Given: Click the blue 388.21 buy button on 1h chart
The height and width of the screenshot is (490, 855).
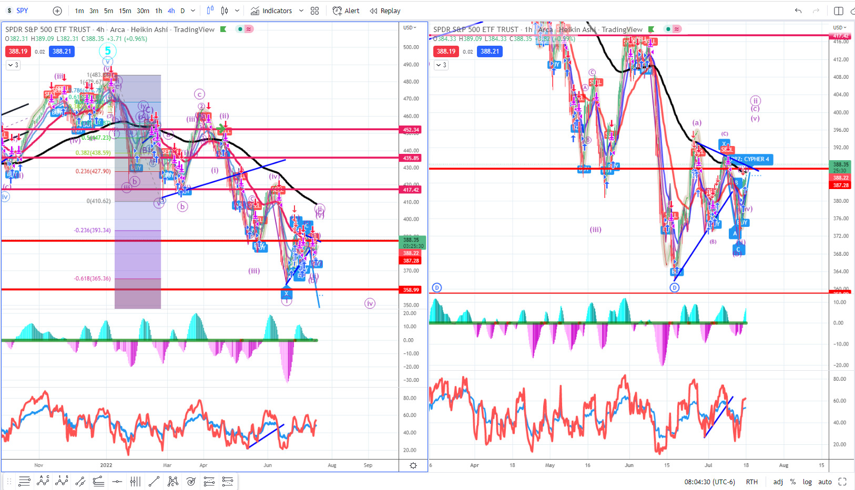Looking at the screenshot, I should click(490, 51).
